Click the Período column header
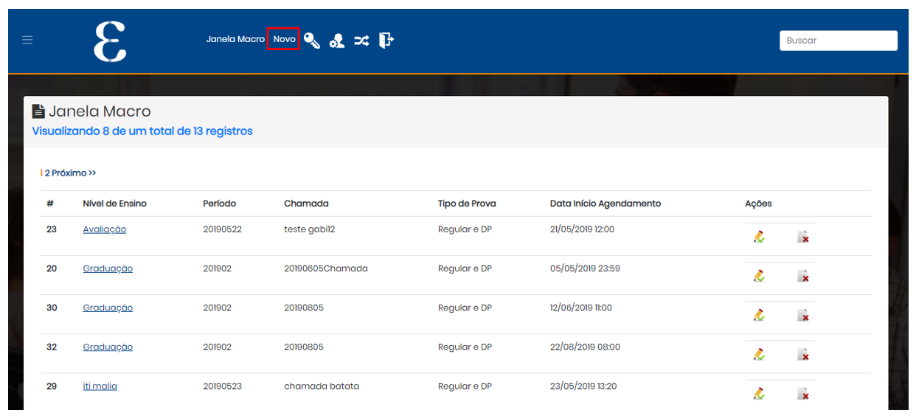 click(x=220, y=204)
